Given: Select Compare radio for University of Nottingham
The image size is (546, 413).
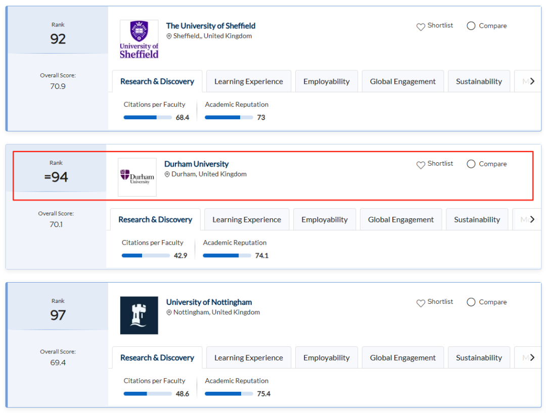Looking at the screenshot, I should 471,302.
